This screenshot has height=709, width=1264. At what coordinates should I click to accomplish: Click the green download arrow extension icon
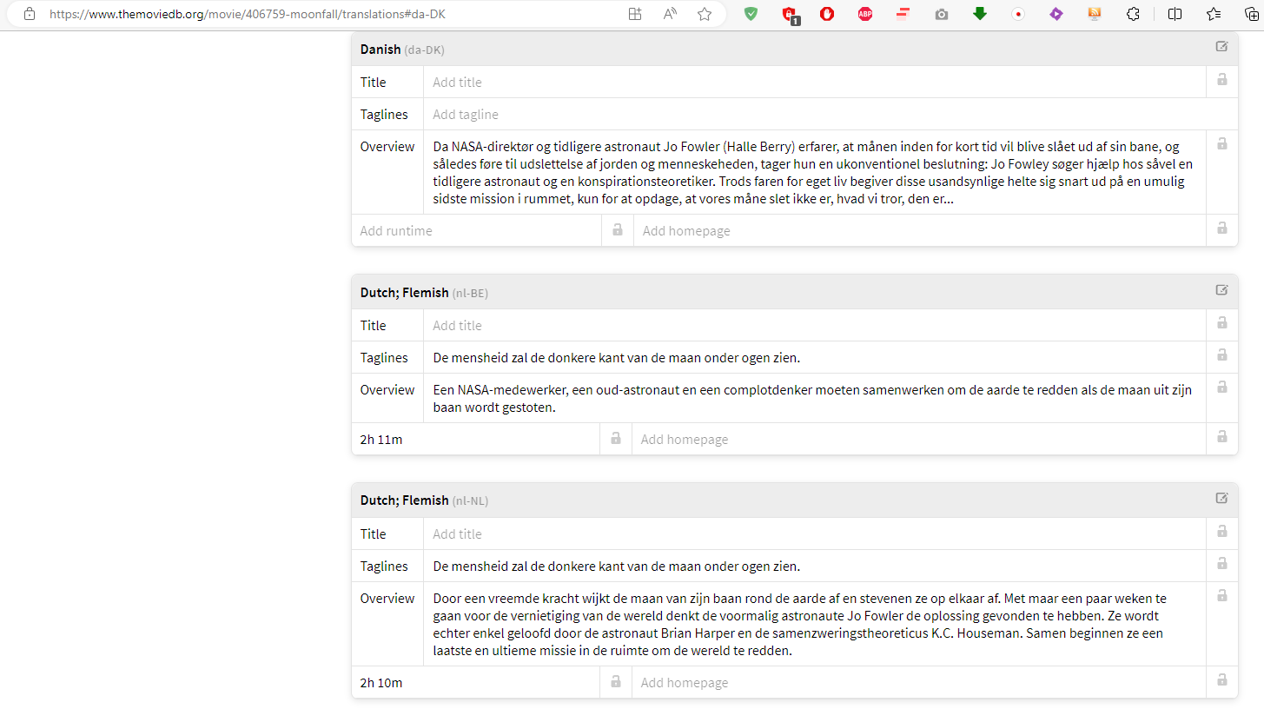coord(980,14)
